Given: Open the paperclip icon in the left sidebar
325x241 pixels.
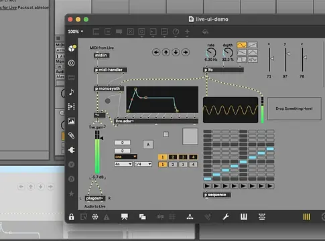Looking at the screenshot, I should [x=71, y=135].
